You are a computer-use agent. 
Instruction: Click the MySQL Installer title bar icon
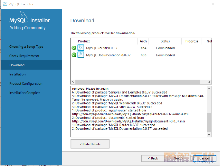click(x=5, y=4)
